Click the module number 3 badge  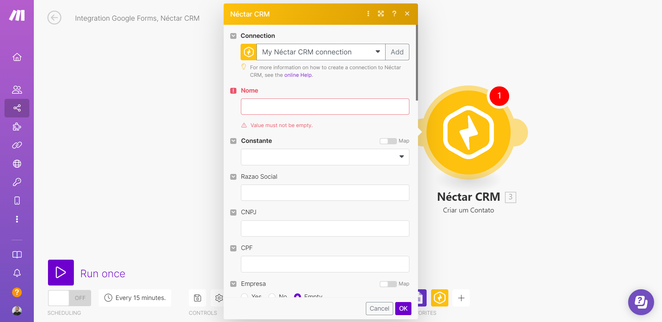tap(510, 197)
